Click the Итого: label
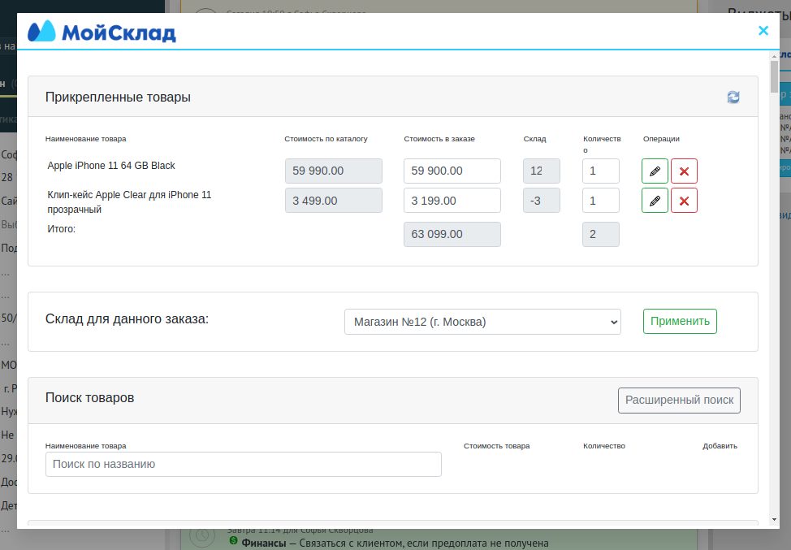This screenshot has width=791, height=550. [62, 228]
